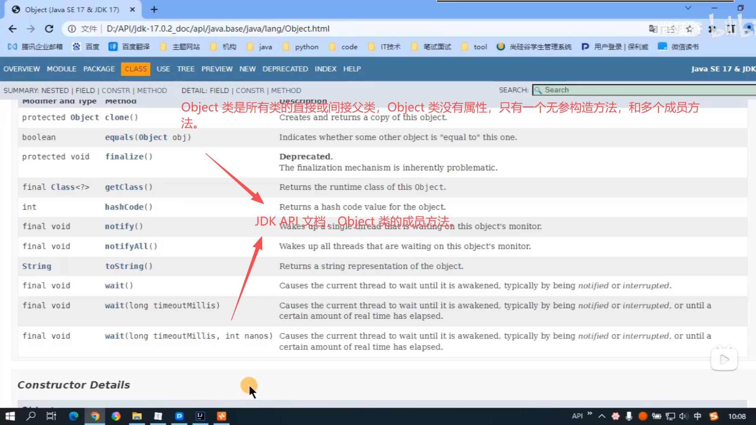The width and height of the screenshot is (756, 425).
Task: Click the browser back arrow
Action: pos(13,29)
